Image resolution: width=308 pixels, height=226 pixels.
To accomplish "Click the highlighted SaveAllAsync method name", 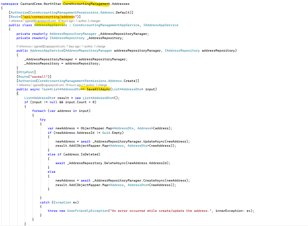I will point(98,89).
